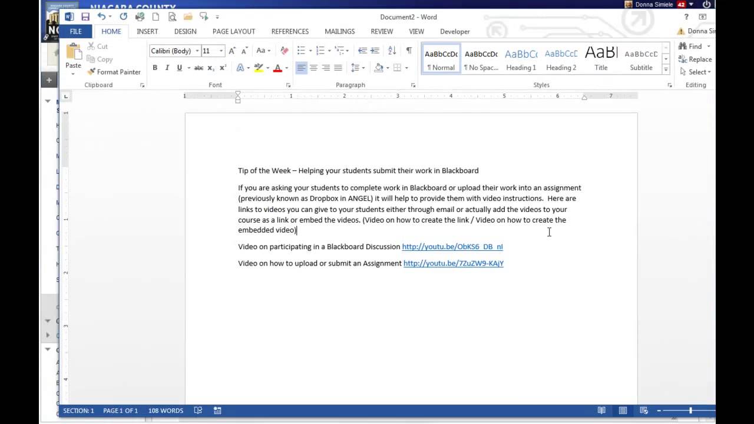Apply superscript formatting
The height and width of the screenshot is (424, 754).
point(223,68)
